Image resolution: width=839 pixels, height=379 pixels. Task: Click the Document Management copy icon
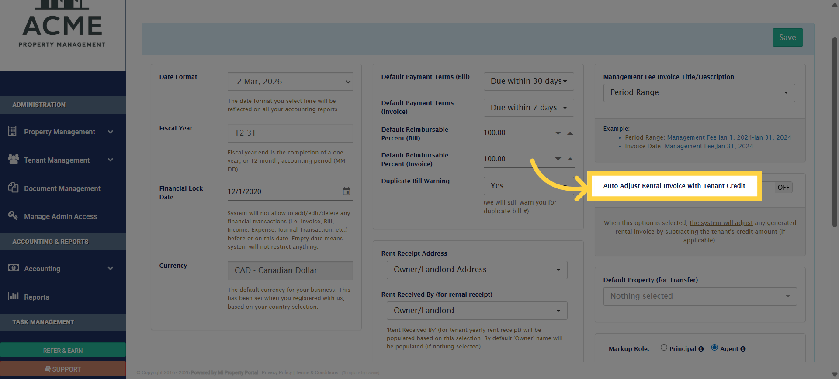click(x=13, y=188)
